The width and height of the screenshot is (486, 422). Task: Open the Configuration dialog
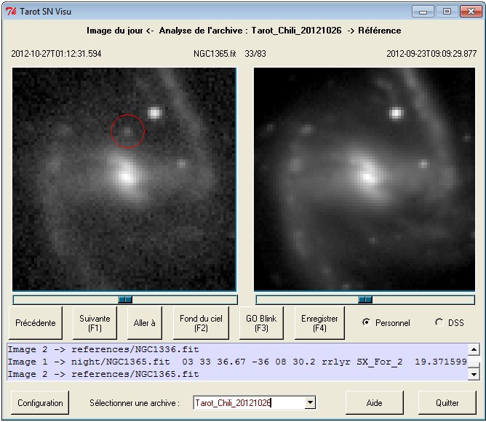40,402
